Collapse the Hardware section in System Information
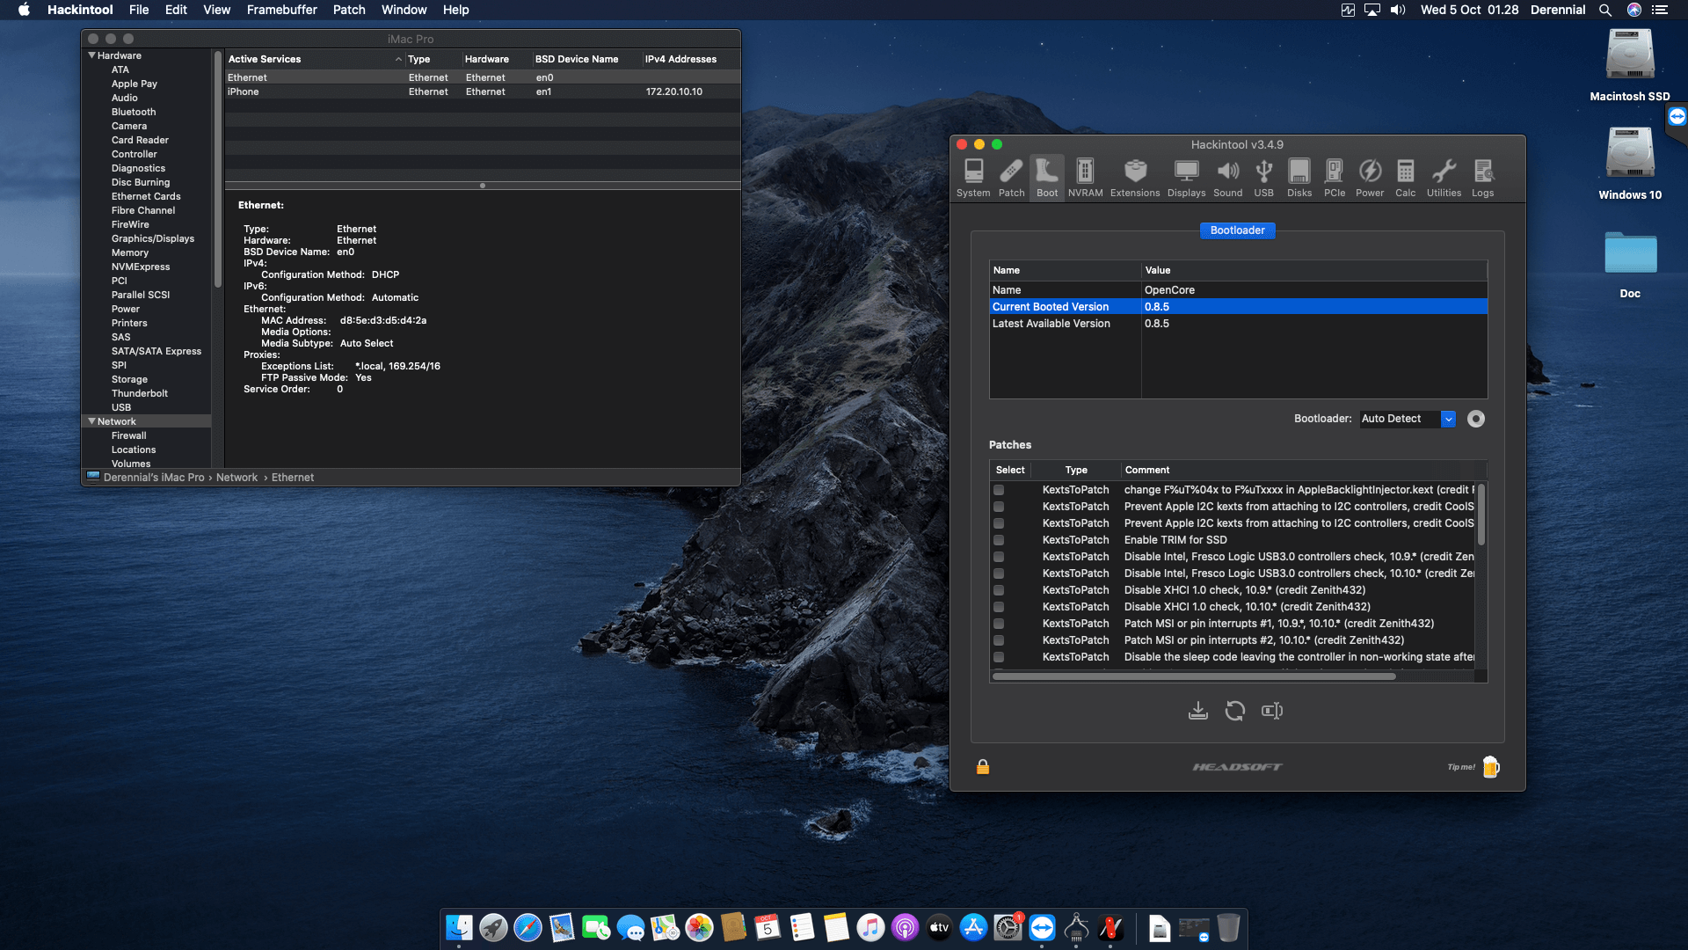 (x=91, y=55)
